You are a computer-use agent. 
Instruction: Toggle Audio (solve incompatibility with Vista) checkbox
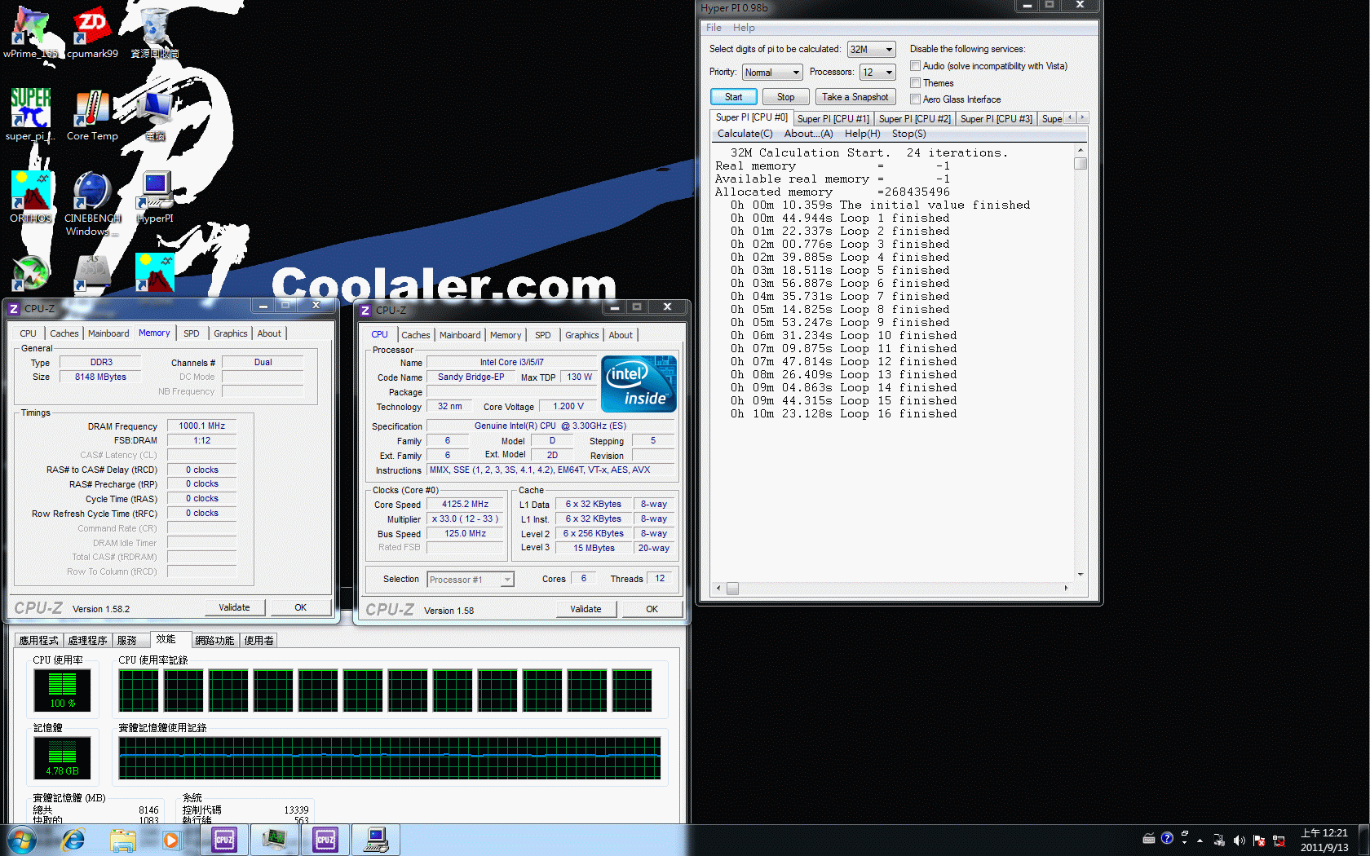click(x=915, y=66)
